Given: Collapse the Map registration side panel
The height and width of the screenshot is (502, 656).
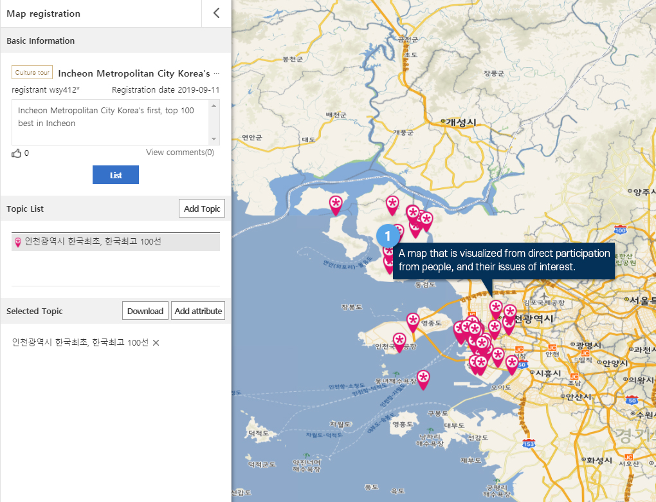Looking at the screenshot, I should [216, 13].
